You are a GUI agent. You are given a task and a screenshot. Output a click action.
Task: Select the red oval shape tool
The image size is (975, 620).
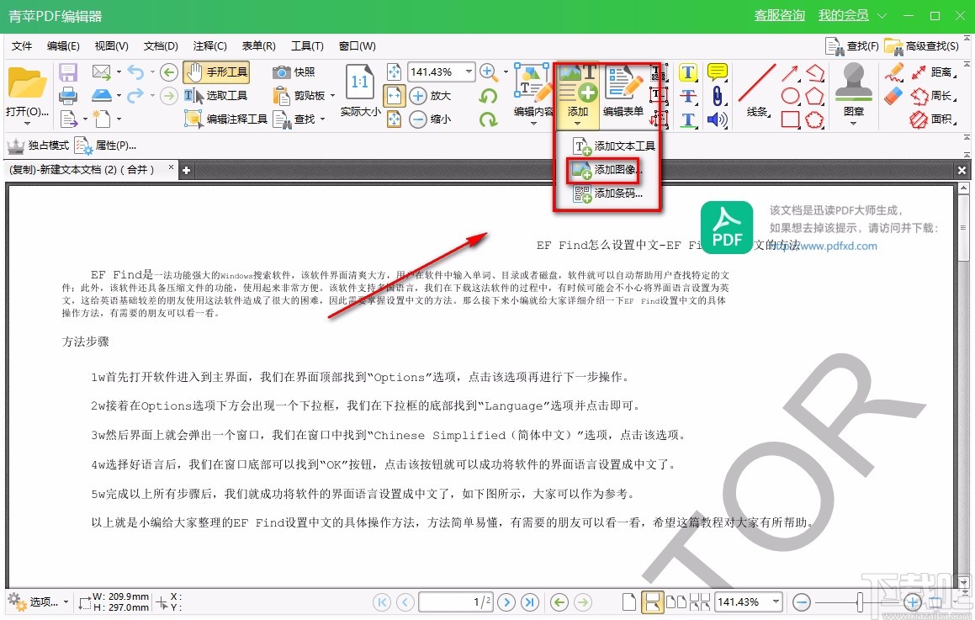[790, 96]
